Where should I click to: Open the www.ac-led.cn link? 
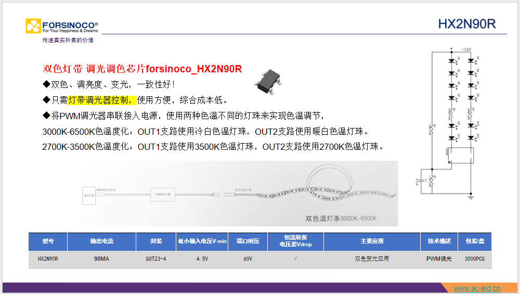[477, 288]
